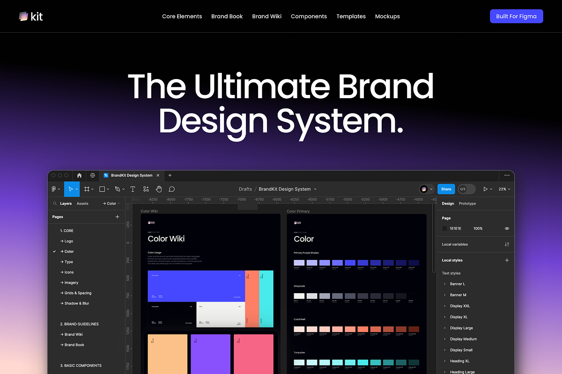Click the page background color swatch
Viewport: 562px width, 374px height.
click(x=444, y=228)
